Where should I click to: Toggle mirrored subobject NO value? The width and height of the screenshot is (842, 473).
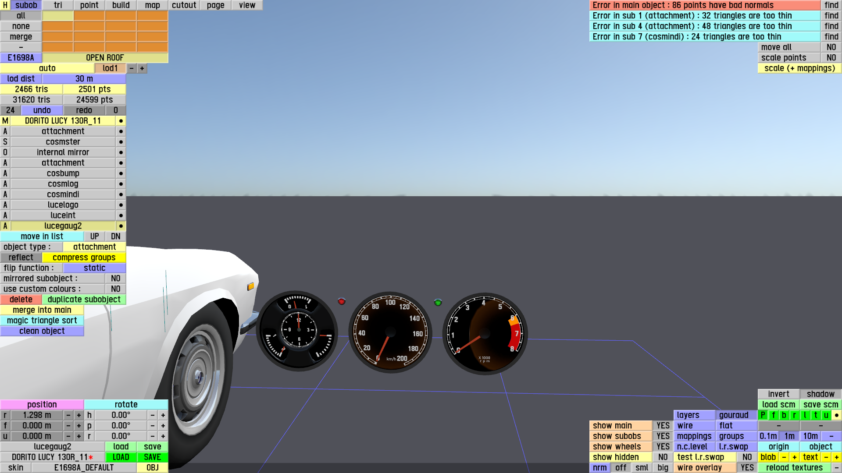[115, 279]
